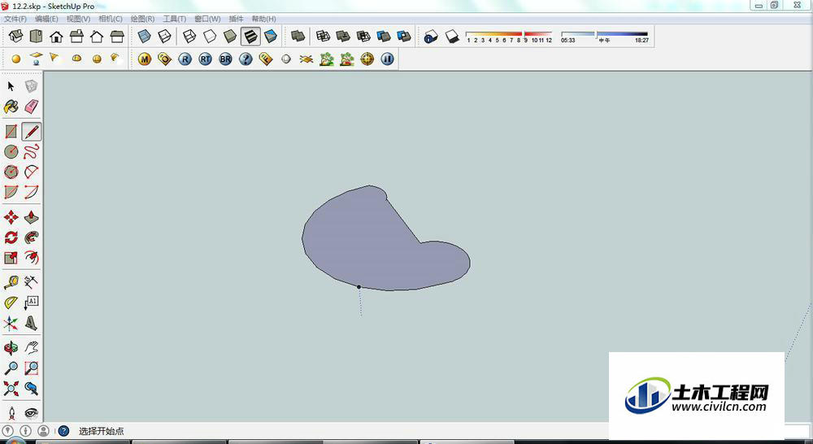
Task: Choose the Walk footprints tool
Action: 11,413
